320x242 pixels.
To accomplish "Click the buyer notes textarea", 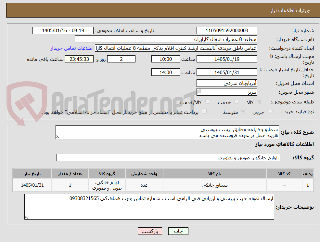I will (149, 207).
